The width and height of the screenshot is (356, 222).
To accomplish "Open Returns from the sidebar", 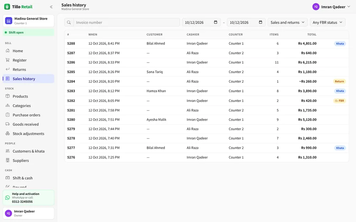I will coord(28,69).
